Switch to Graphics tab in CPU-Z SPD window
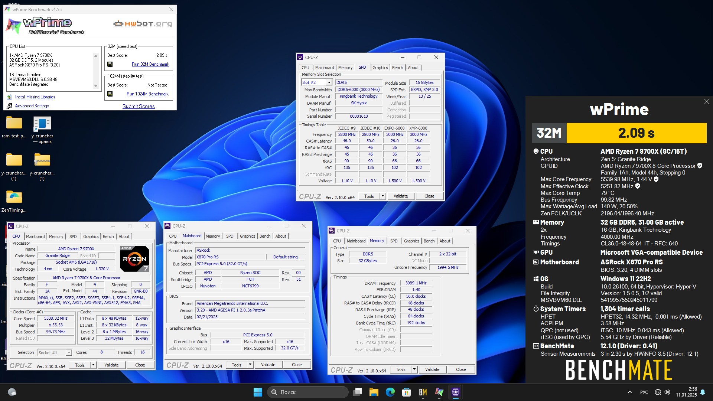 [380, 68]
